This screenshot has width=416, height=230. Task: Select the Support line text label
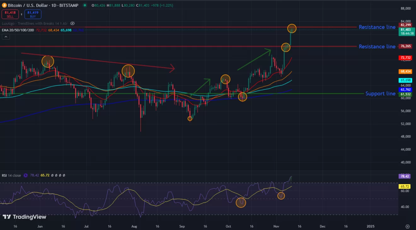pos(380,94)
